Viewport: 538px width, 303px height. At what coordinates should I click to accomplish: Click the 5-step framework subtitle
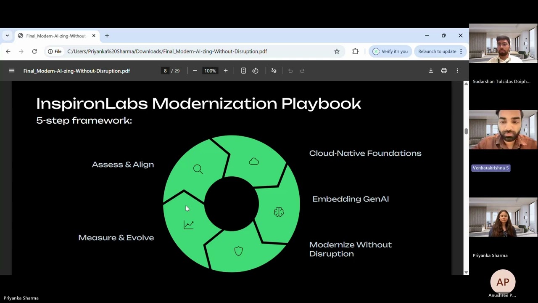[84, 120]
